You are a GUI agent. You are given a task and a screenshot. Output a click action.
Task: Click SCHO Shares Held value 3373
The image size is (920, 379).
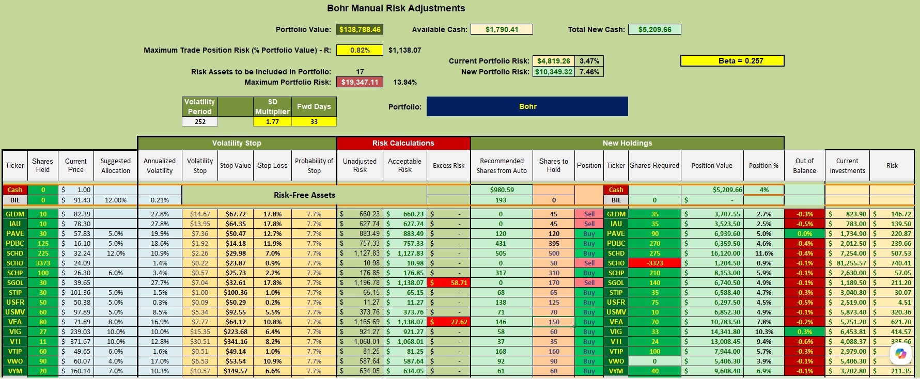pyautogui.click(x=43, y=263)
